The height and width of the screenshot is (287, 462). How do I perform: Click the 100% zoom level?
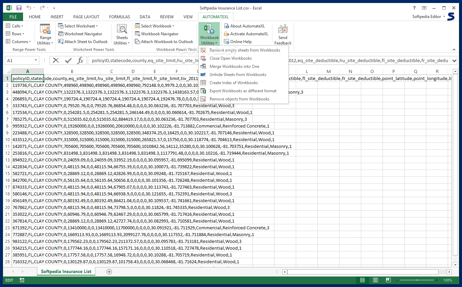pyautogui.click(x=447, y=280)
